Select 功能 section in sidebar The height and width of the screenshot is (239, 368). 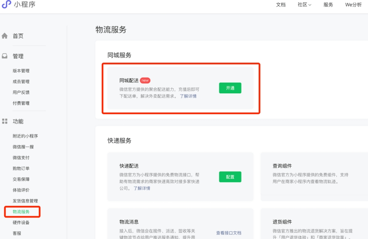(x=18, y=121)
